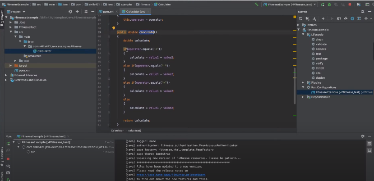The height and width of the screenshot is (181, 374).
Task: Start debugging with the green bug icon
Action: 329,5
